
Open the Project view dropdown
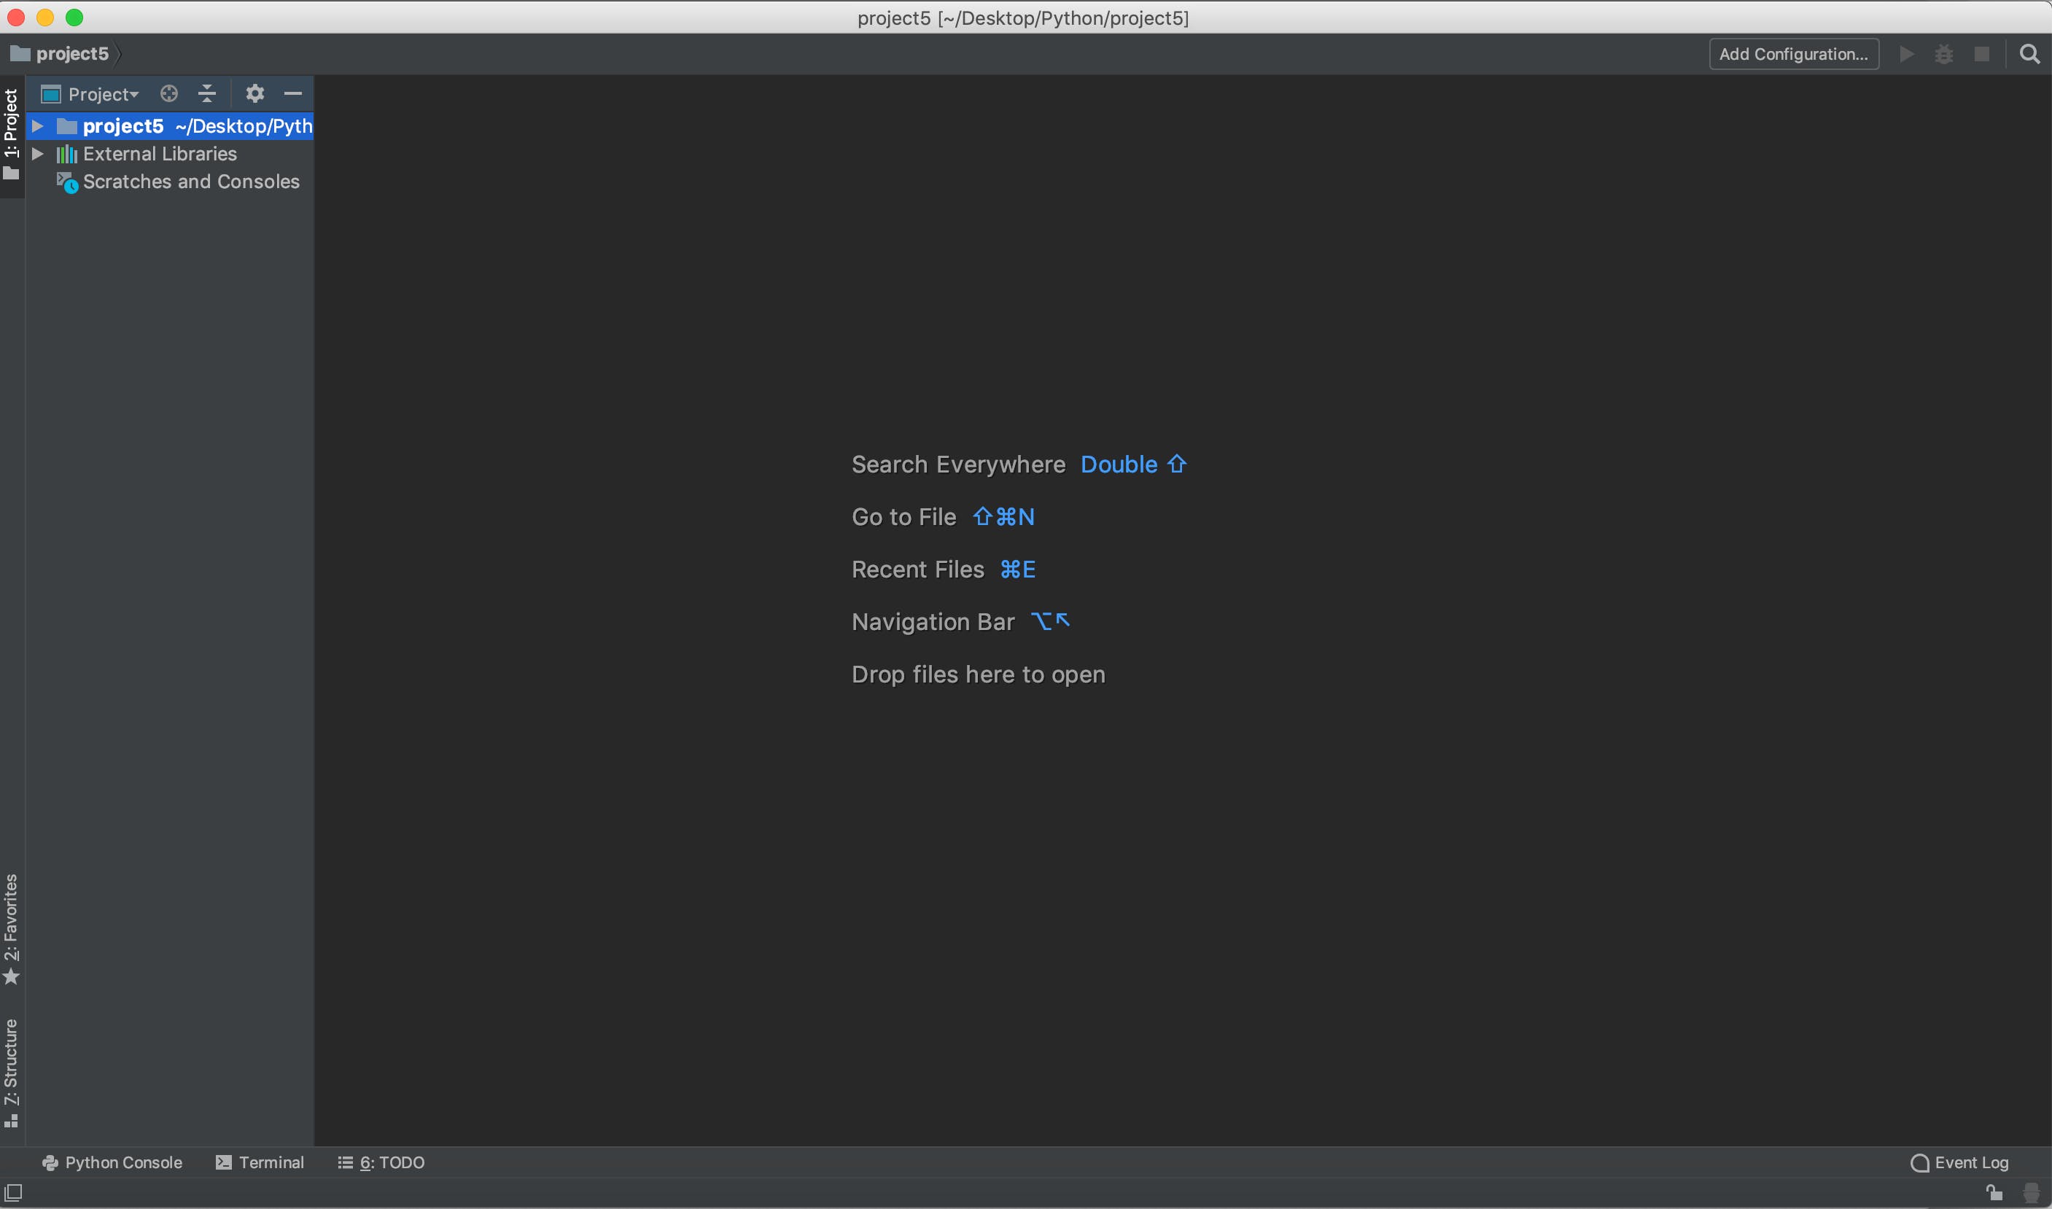click(102, 95)
